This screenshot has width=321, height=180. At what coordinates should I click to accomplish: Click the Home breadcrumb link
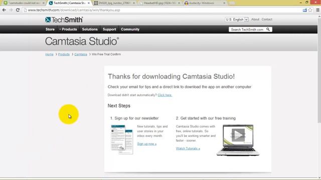(49, 54)
